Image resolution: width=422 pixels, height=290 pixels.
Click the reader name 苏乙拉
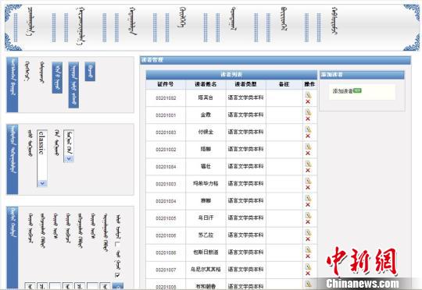(206, 235)
